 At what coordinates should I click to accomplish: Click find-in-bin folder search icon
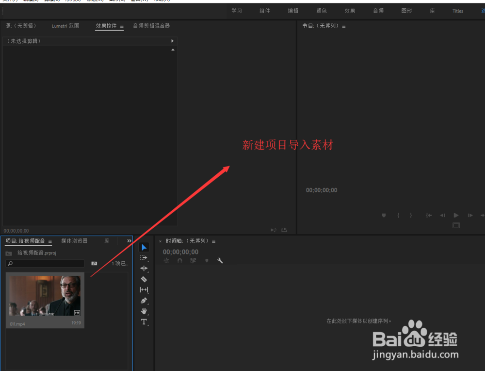coord(94,263)
